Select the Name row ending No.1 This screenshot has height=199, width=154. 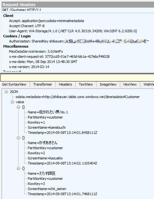[48, 112]
